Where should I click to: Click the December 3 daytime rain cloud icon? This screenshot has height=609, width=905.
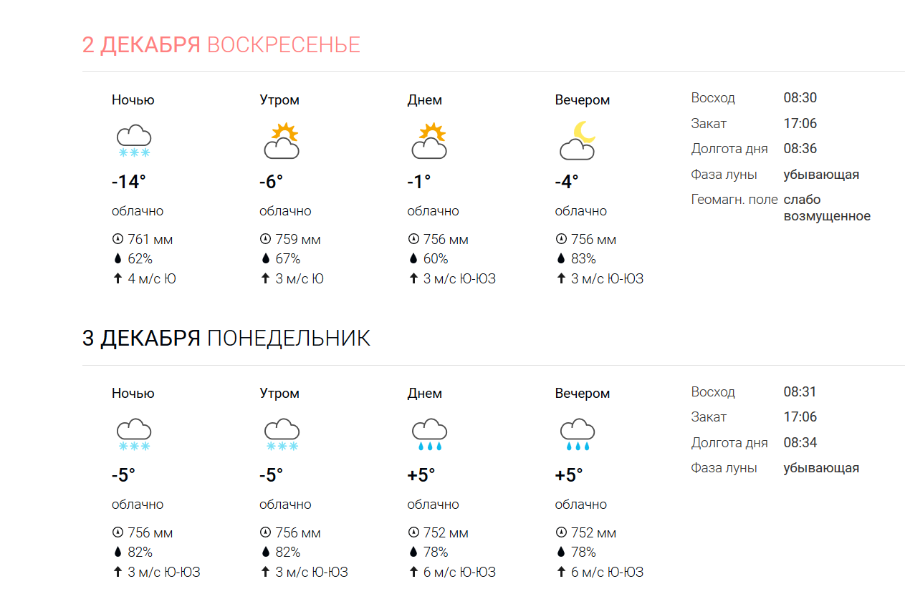point(429,434)
